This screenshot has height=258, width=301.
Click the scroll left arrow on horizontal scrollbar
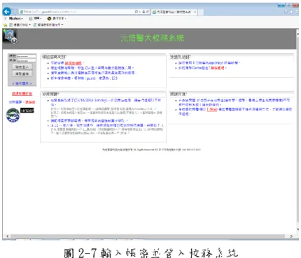(x=7, y=236)
